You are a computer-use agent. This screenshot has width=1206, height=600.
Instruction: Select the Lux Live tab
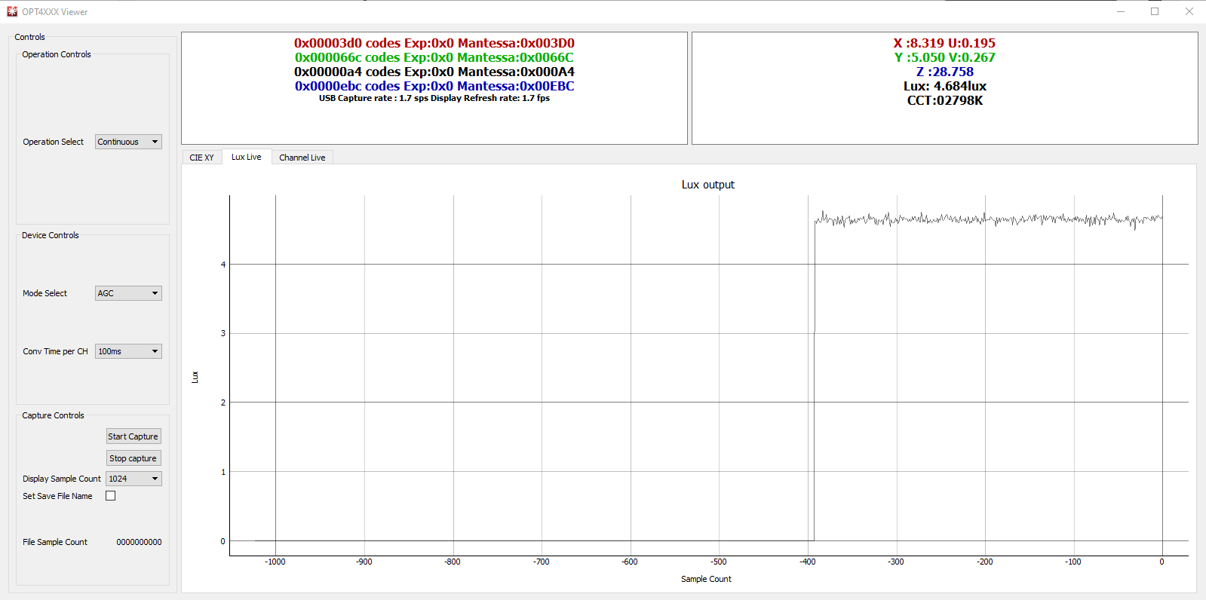(246, 157)
